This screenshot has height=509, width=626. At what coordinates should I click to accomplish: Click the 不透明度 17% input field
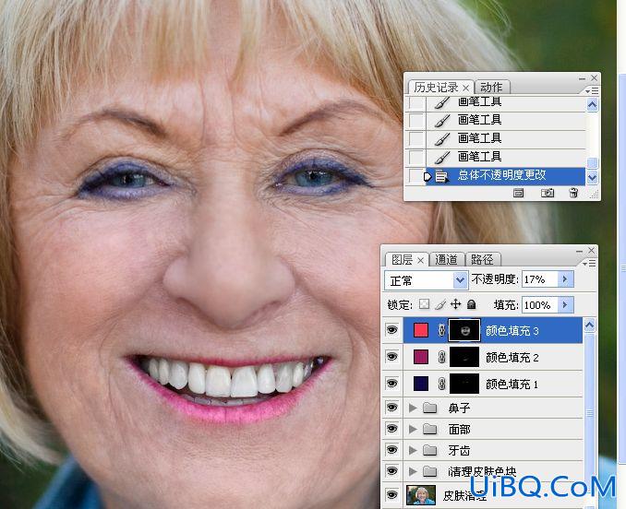tap(540, 279)
